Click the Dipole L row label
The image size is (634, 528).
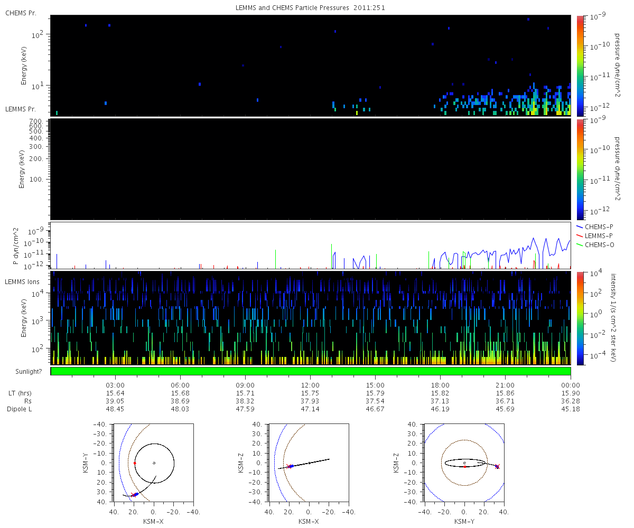[x=21, y=409]
